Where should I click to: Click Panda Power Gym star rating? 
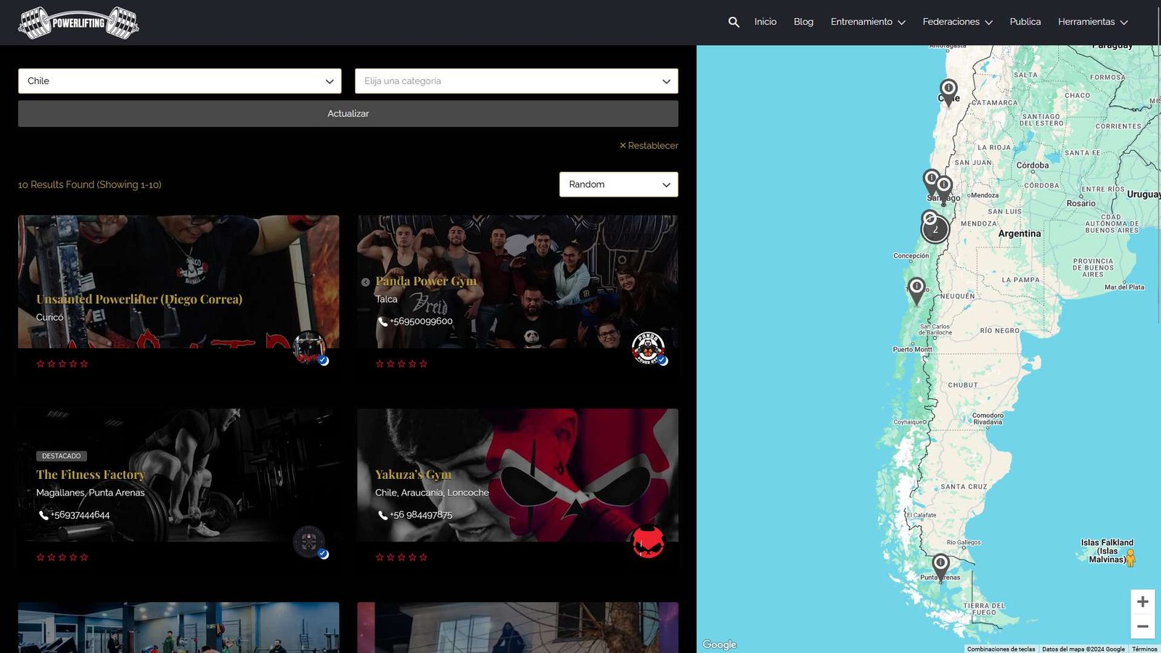click(x=401, y=364)
